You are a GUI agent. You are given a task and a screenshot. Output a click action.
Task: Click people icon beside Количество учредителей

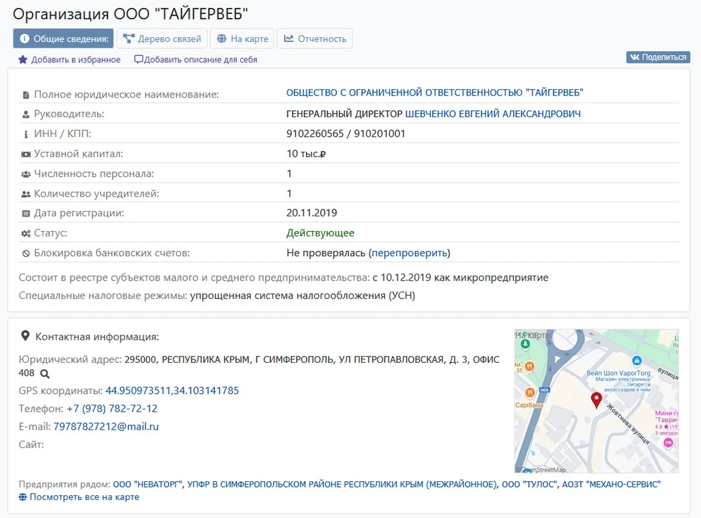[26, 194]
